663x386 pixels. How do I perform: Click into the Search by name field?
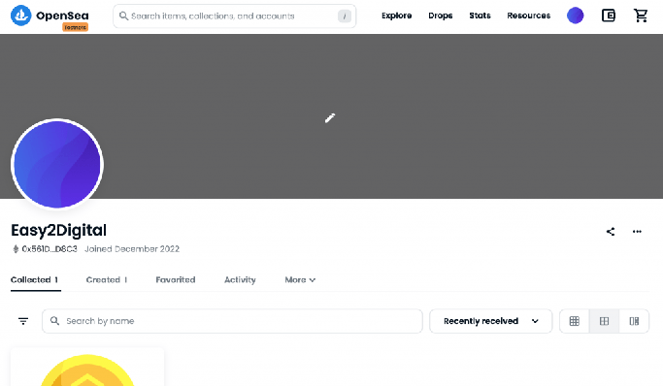(232, 321)
